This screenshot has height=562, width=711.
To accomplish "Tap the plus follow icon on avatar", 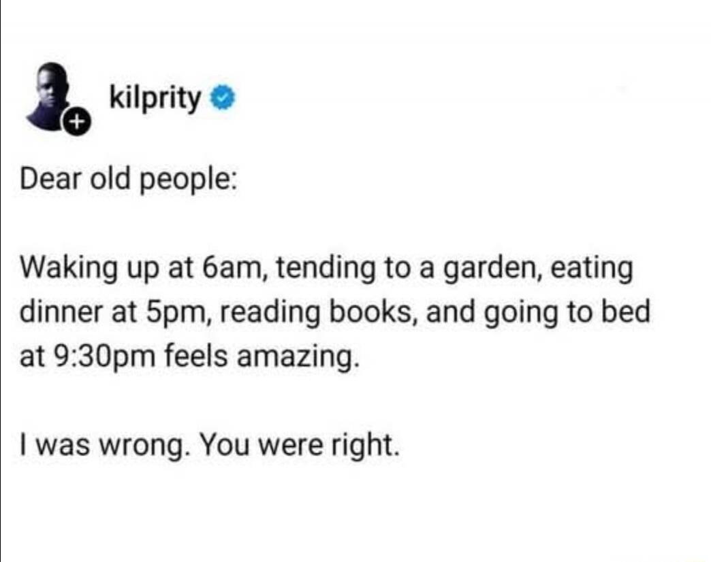I will point(77,122).
